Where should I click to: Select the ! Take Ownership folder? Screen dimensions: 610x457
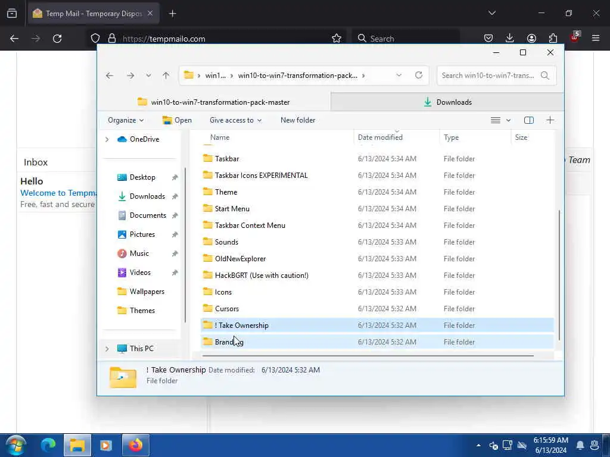(x=377, y=325)
